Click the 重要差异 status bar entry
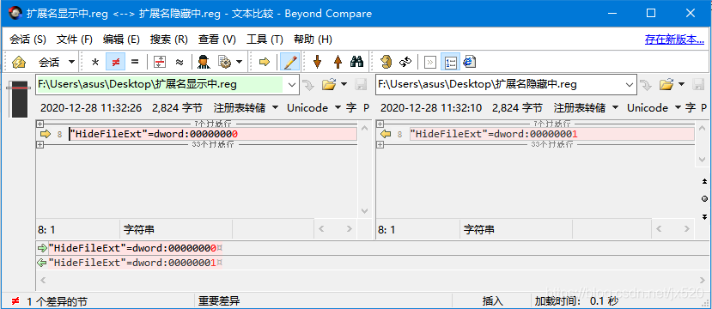Viewport: 712px width, 309px height. pos(219,300)
